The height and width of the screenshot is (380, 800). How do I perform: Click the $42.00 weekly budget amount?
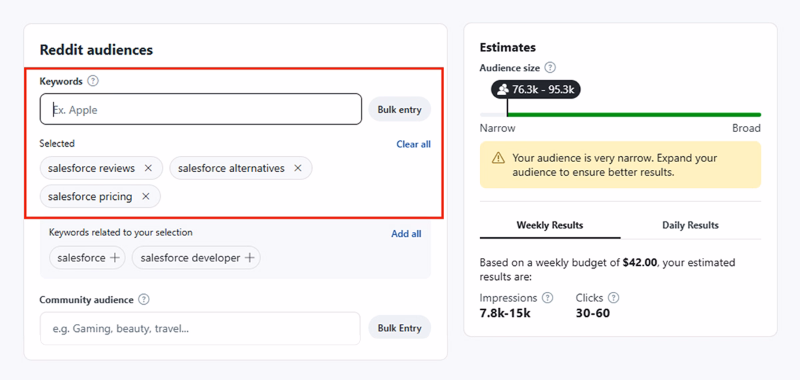pos(640,263)
